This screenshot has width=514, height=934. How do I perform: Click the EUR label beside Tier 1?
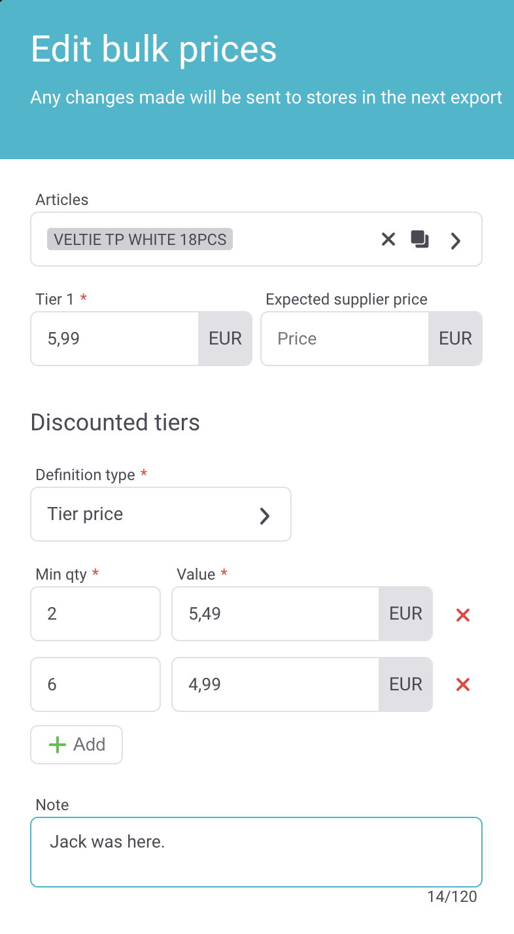coord(225,339)
